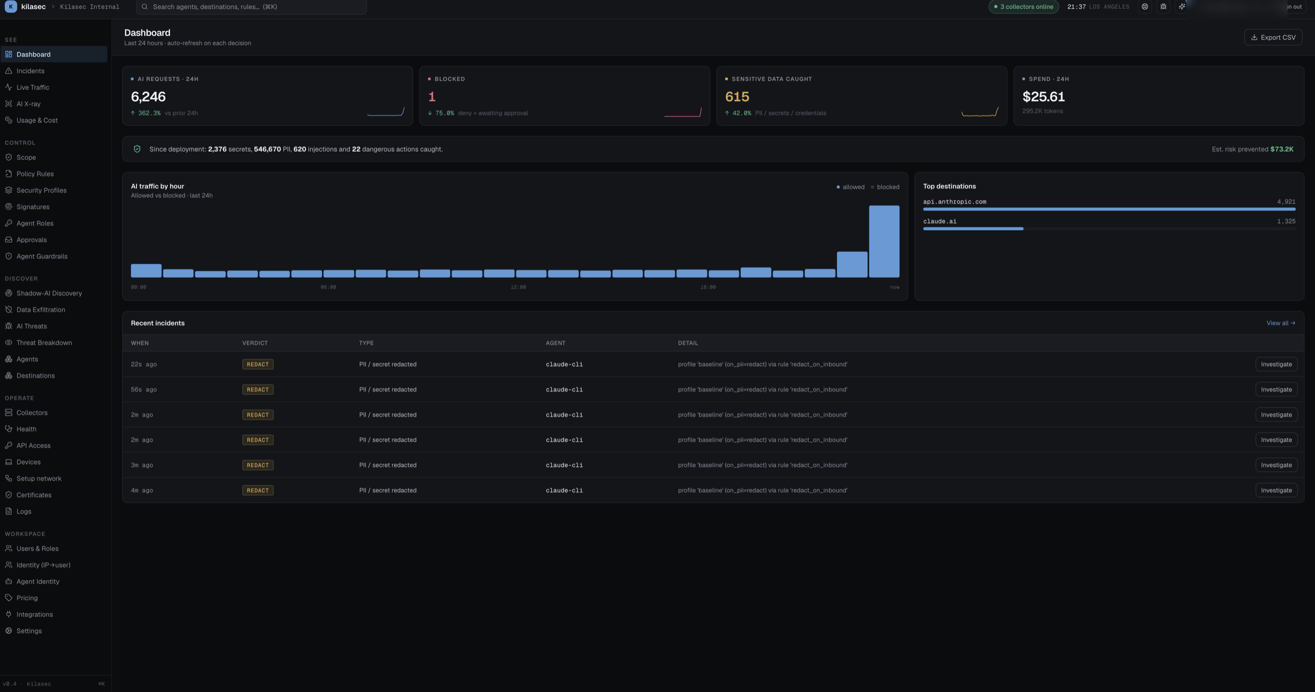
Task: Open AI X-ray section
Action: 54,104
